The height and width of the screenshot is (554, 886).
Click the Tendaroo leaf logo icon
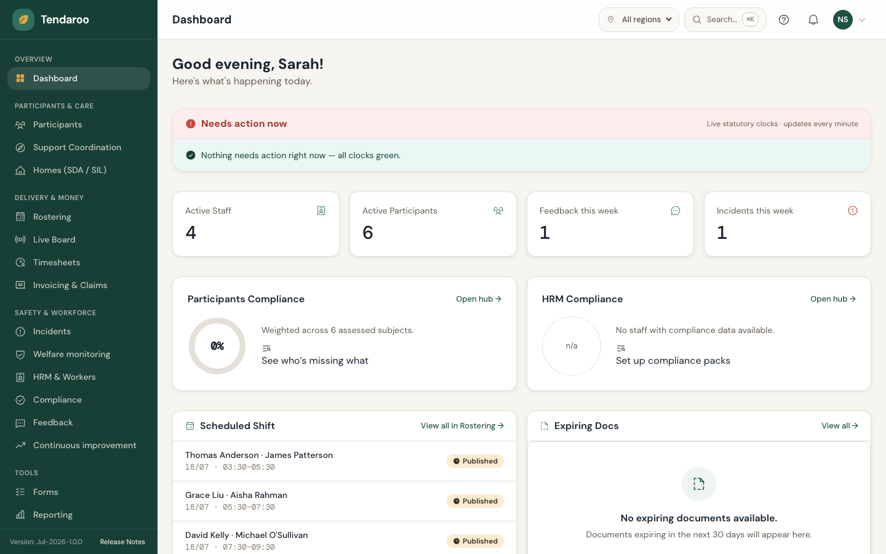(x=23, y=20)
